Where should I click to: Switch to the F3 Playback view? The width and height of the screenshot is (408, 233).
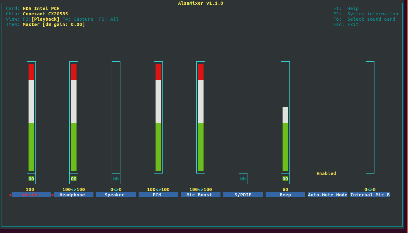click(x=41, y=19)
